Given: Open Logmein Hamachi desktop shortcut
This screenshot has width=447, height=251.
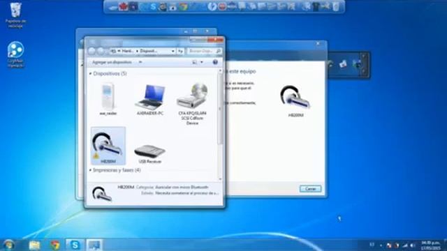Looking at the screenshot, I should (15, 54).
